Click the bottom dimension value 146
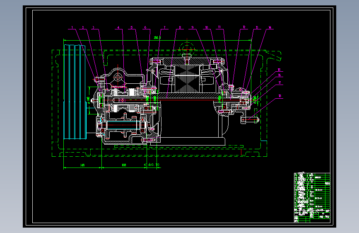This screenshot has width=359, height=233. (82, 165)
